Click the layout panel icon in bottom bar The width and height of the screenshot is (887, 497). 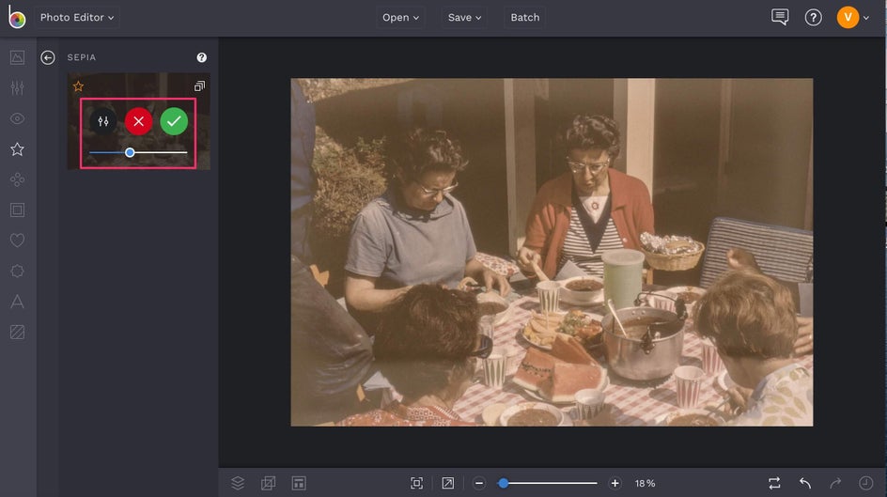click(299, 483)
